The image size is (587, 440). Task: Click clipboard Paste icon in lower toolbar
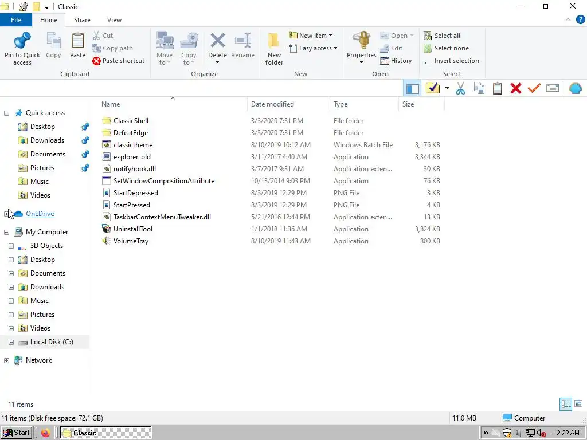(x=498, y=89)
